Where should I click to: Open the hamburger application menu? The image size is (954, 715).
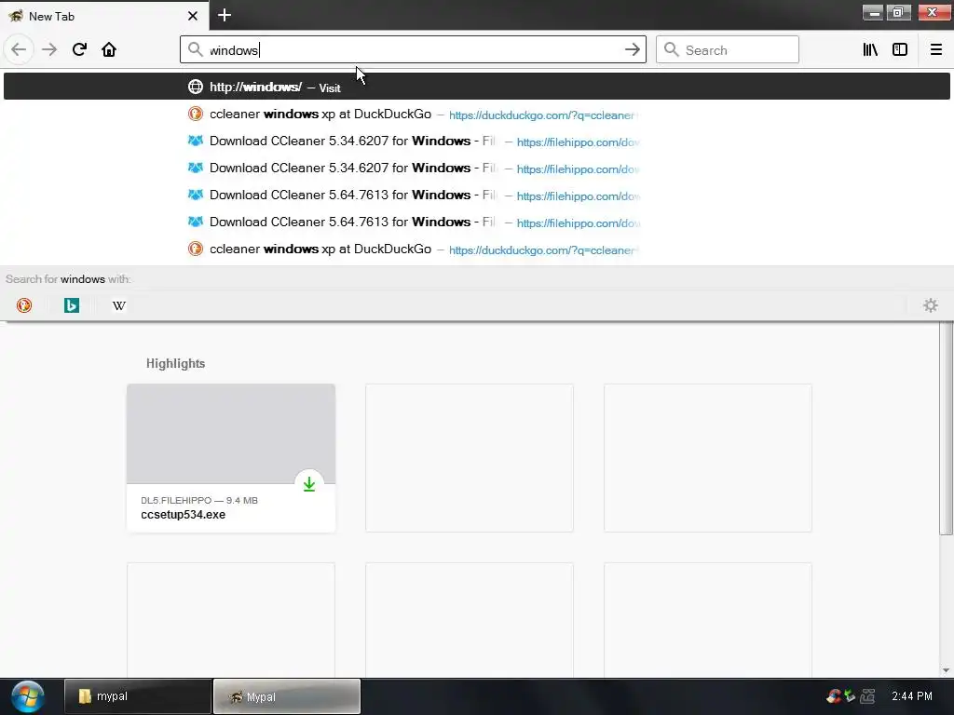(935, 49)
